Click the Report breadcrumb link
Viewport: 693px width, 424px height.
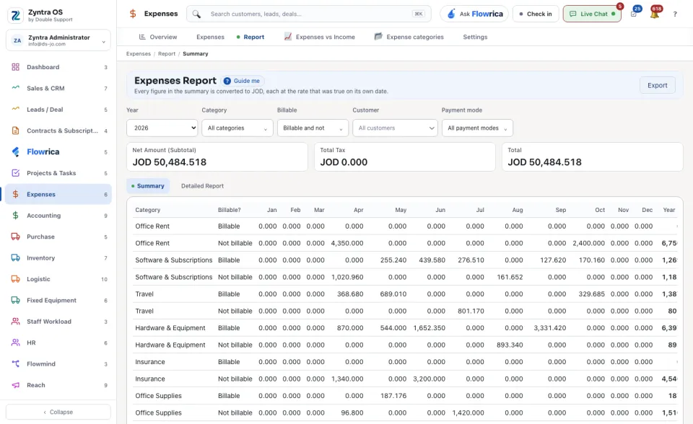click(167, 54)
